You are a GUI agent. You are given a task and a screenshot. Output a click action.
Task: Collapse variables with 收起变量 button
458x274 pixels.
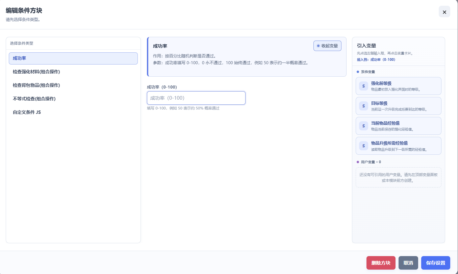coord(327,46)
